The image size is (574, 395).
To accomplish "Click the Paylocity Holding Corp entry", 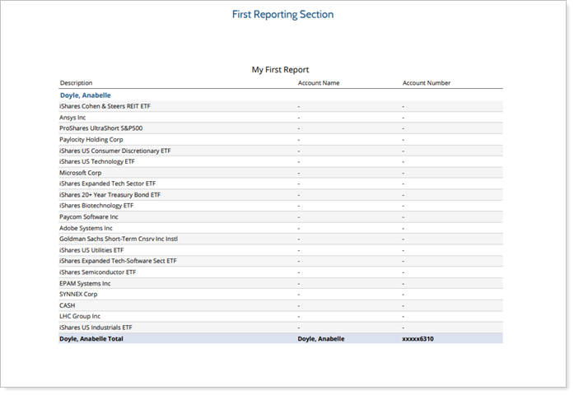I will [91, 140].
